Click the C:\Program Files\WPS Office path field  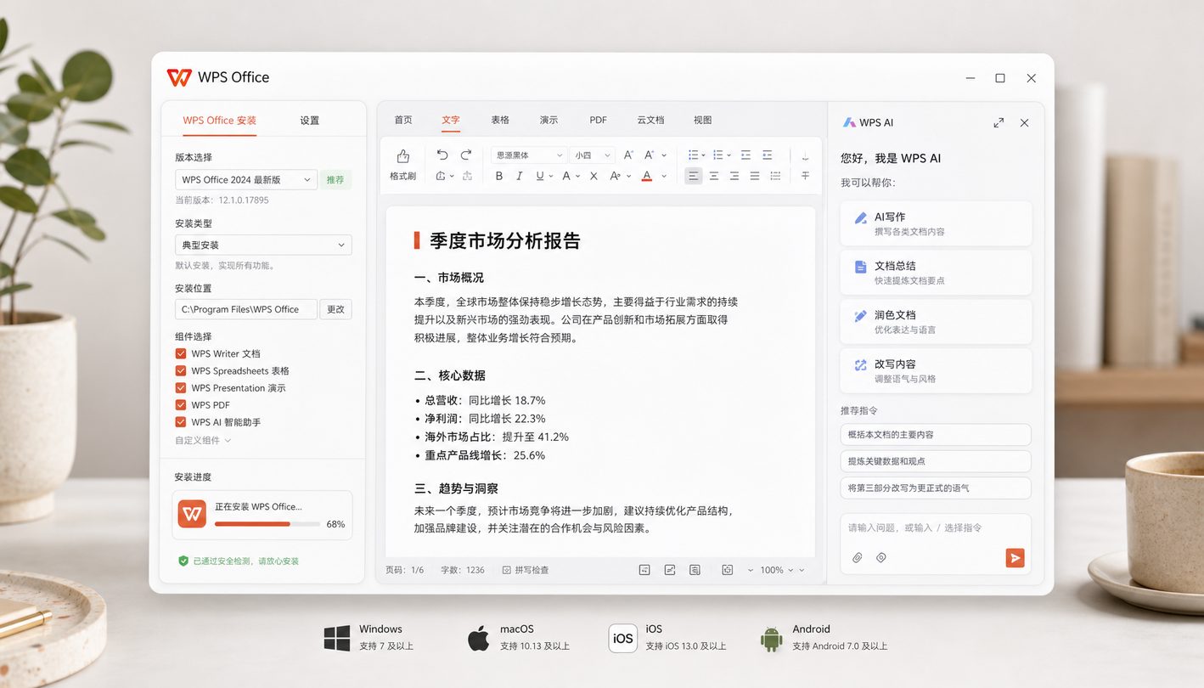click(x=246, y=309)
